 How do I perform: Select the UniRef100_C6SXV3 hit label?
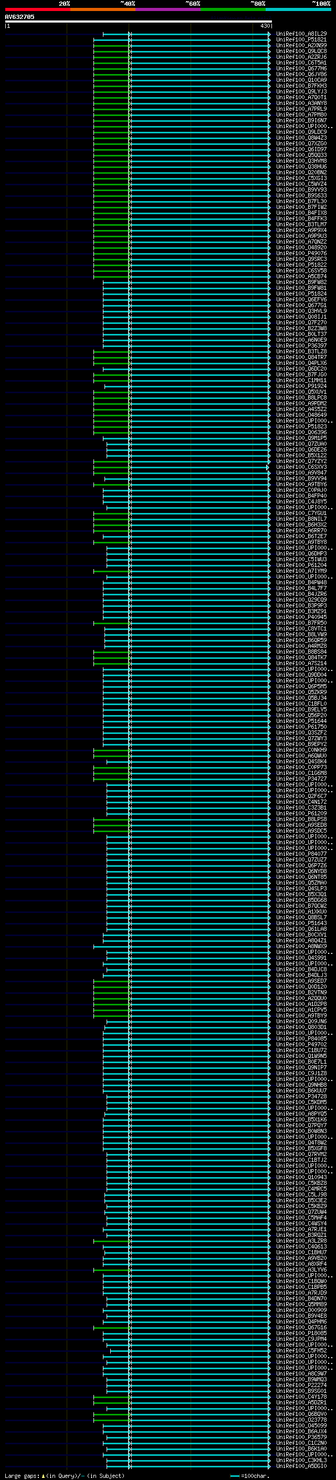301,467
